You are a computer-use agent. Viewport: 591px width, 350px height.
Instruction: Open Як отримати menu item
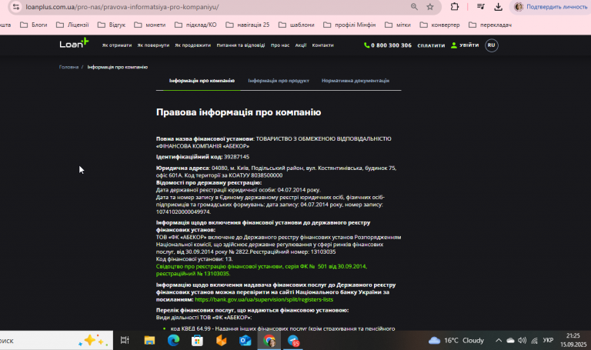coord(117,45)
